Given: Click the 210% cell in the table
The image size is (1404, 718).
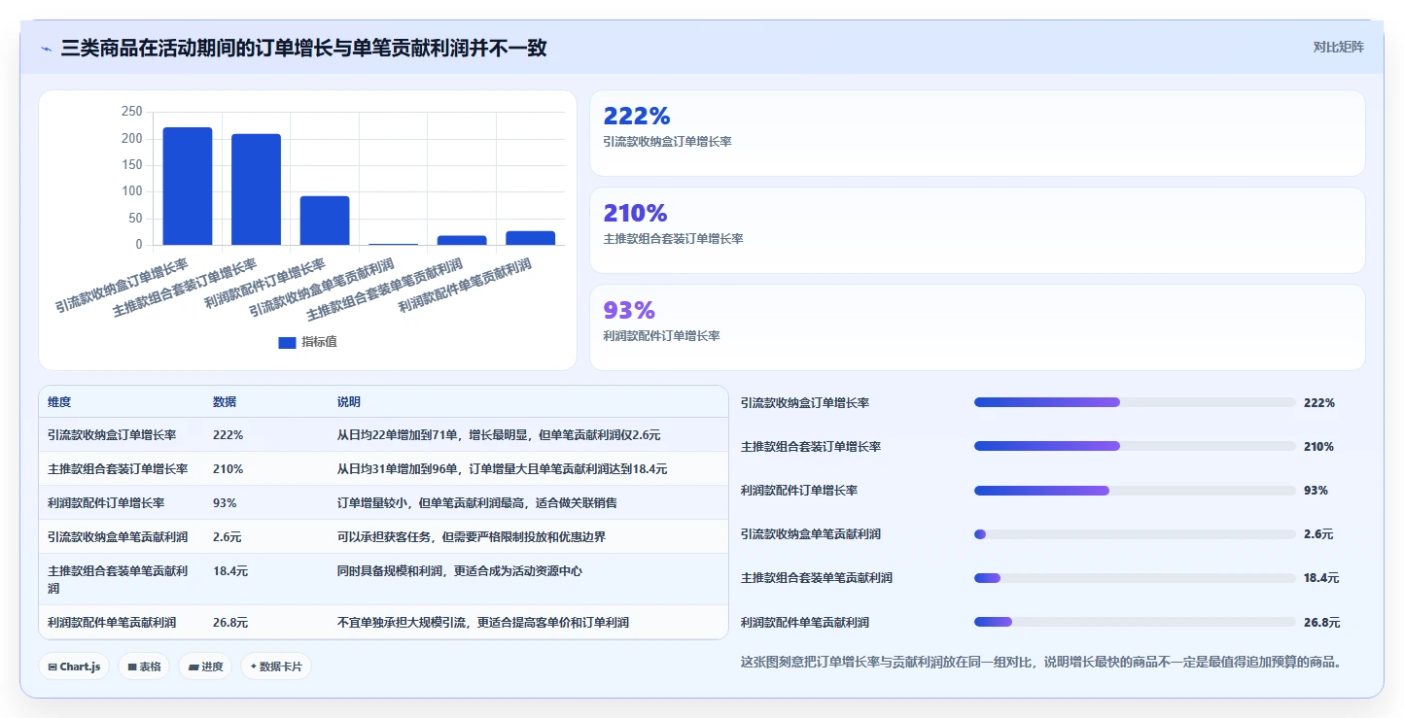Looking at the screenshot, I should (x=228, y=469).
